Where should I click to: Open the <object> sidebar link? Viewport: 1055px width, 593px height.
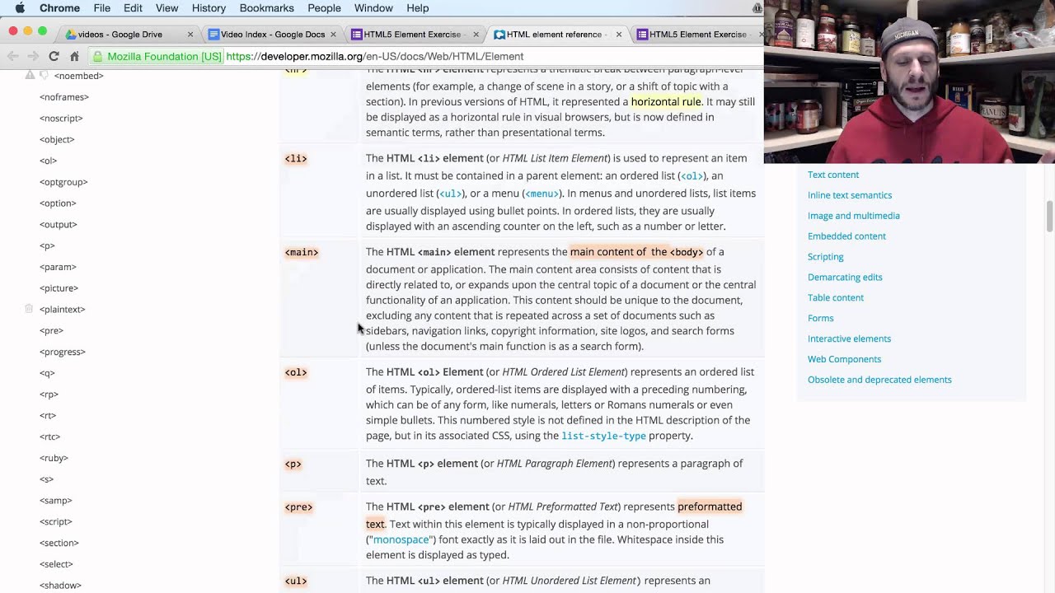(57, 140)
